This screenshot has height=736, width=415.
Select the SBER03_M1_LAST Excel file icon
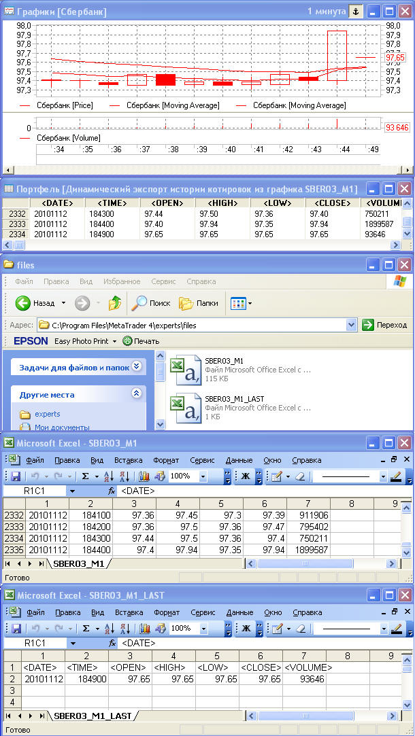(x=185, y=408)
